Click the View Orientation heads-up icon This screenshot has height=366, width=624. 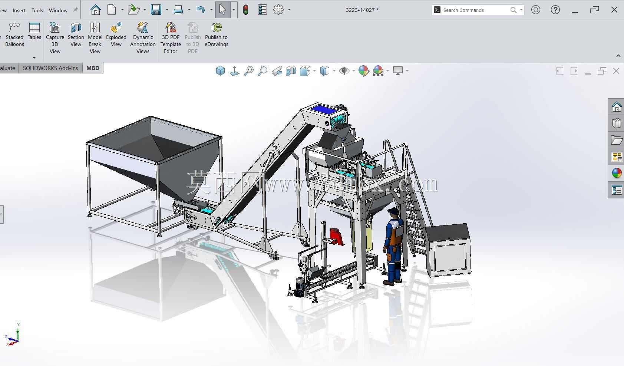pyautogui.click(x=305, y=70)
